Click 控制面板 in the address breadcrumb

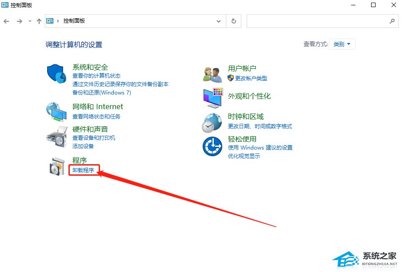[x=74, y=21]
